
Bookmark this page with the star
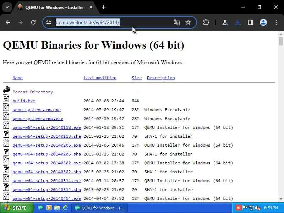pos(188,22)
